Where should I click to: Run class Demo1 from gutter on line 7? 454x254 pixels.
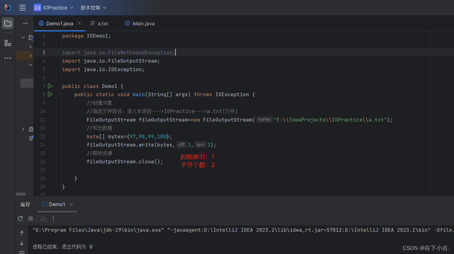(x=50, y=86)
